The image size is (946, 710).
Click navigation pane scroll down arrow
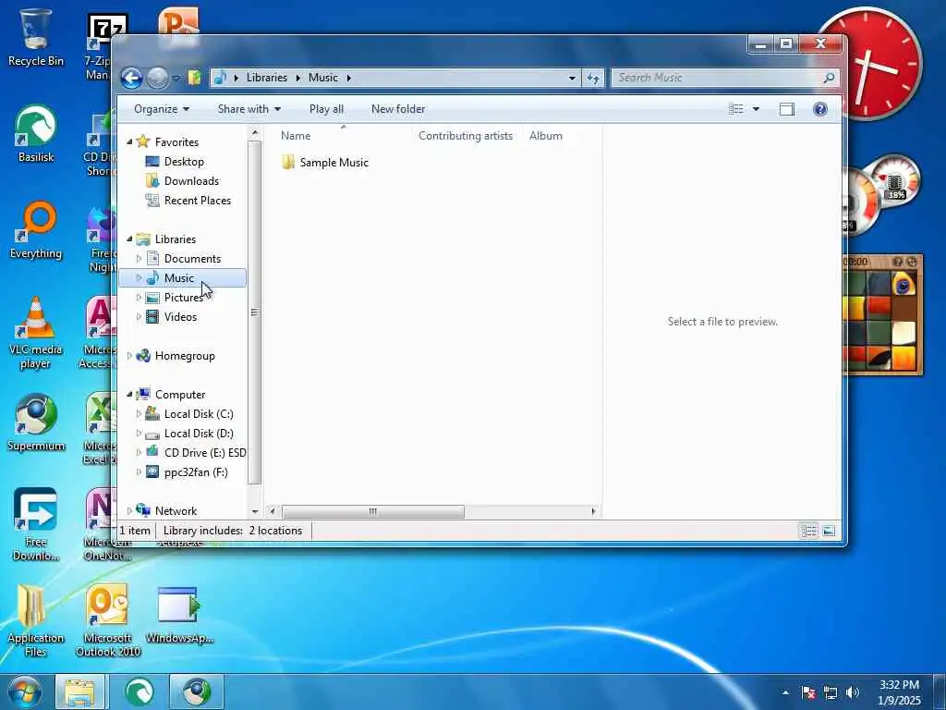tap(255, 511)
